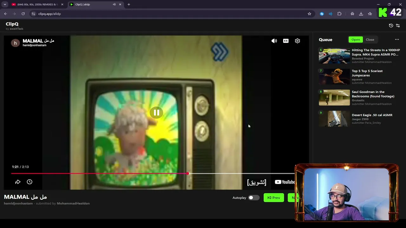Click the blue sound waves extension icon

click(x=331, y=14)
